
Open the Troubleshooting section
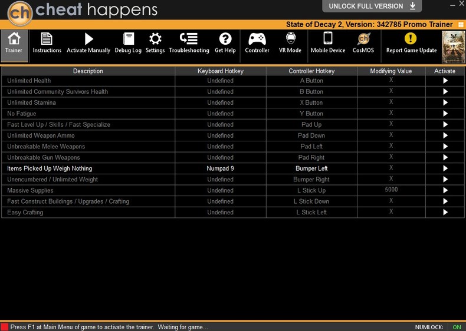coord(189,43)
